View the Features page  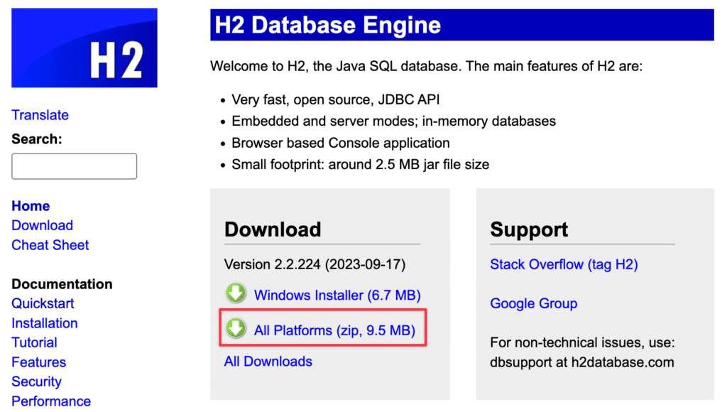[x=38, y=362]
